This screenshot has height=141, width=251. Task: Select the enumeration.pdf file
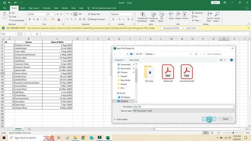click(187, 73)
